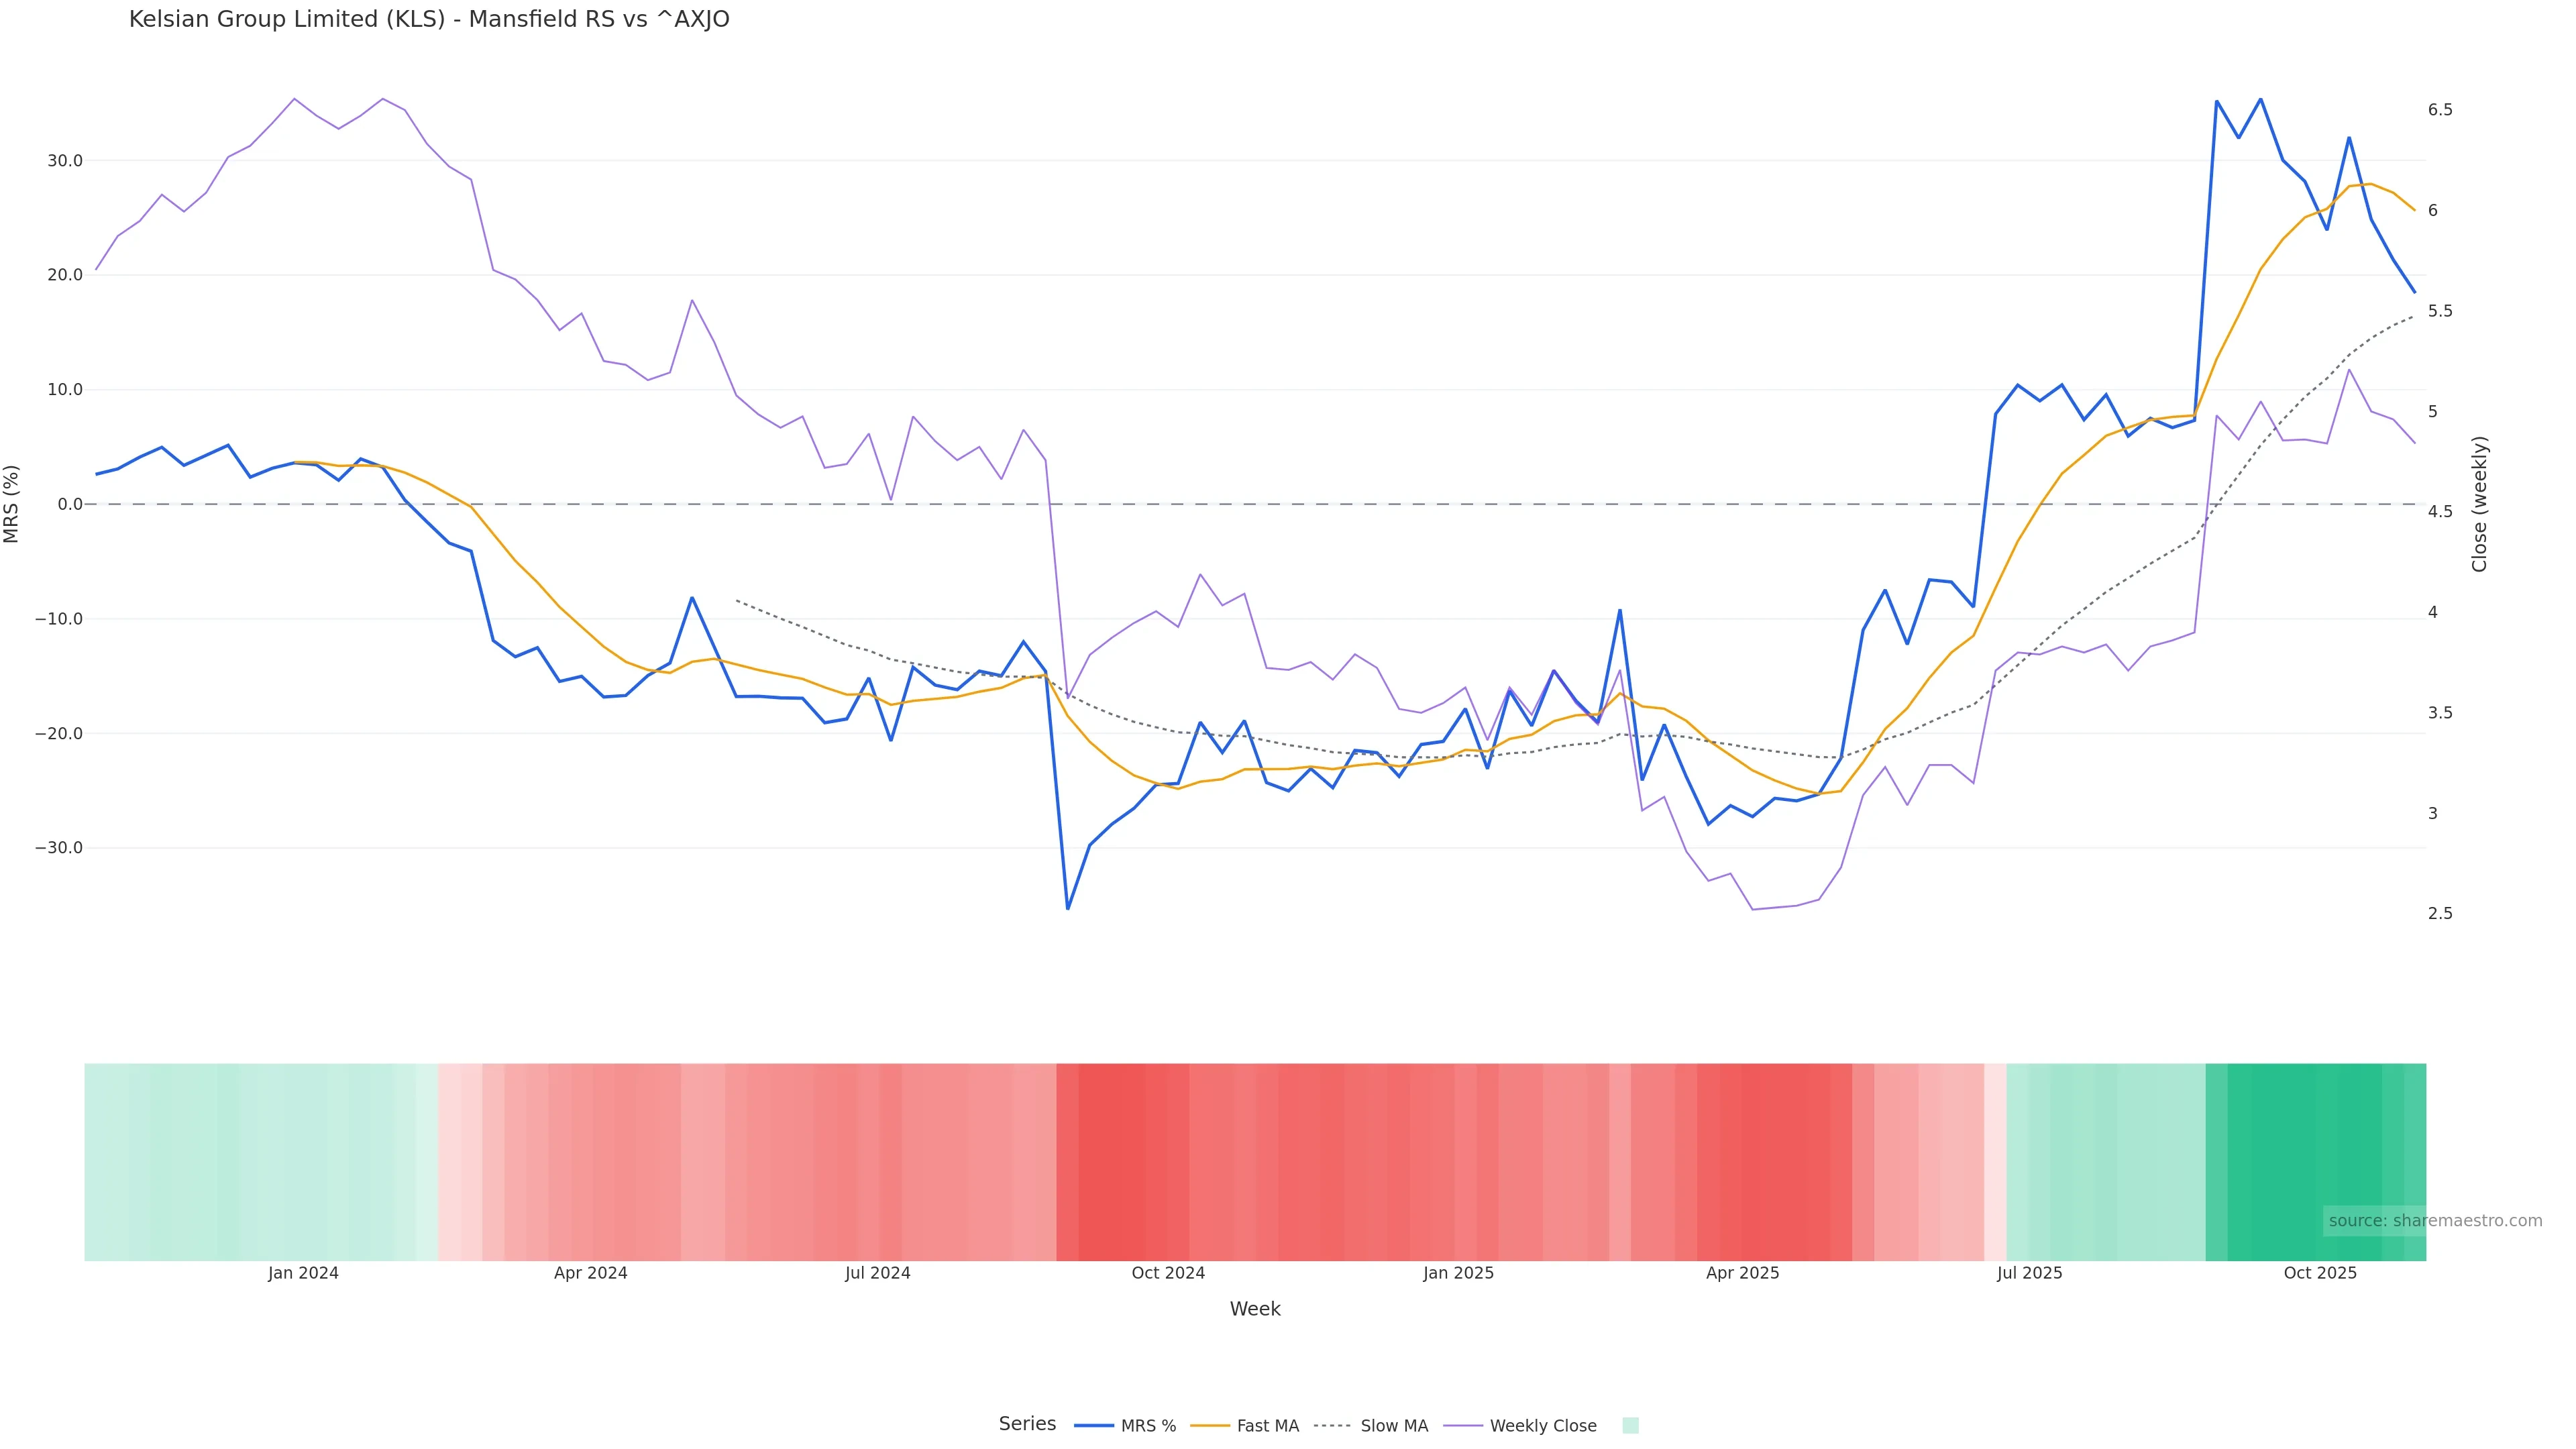Open the sharemaestro.com source link
Screen dimensions: 2576x1449
pyautogui.click(x=2434, y=1221)
